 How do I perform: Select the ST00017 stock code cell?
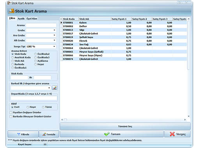click(70, 33)
